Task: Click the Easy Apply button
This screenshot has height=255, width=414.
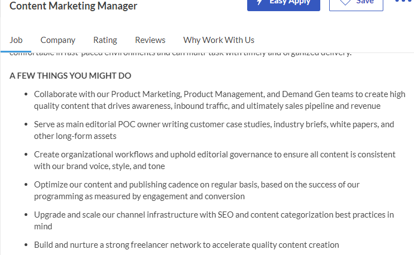Action: [x=283, y=4]
